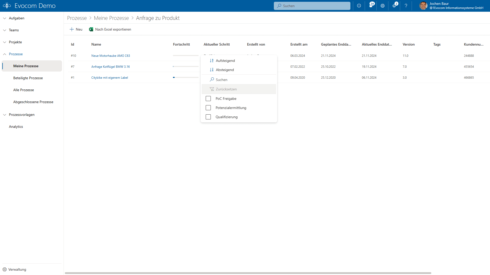Click the Name column header
This screenshot has width=490, height=275.
(x=96, y=44)
